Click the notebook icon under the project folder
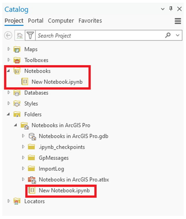The height and width of the screenshot is (219, 186). point(32,190)
